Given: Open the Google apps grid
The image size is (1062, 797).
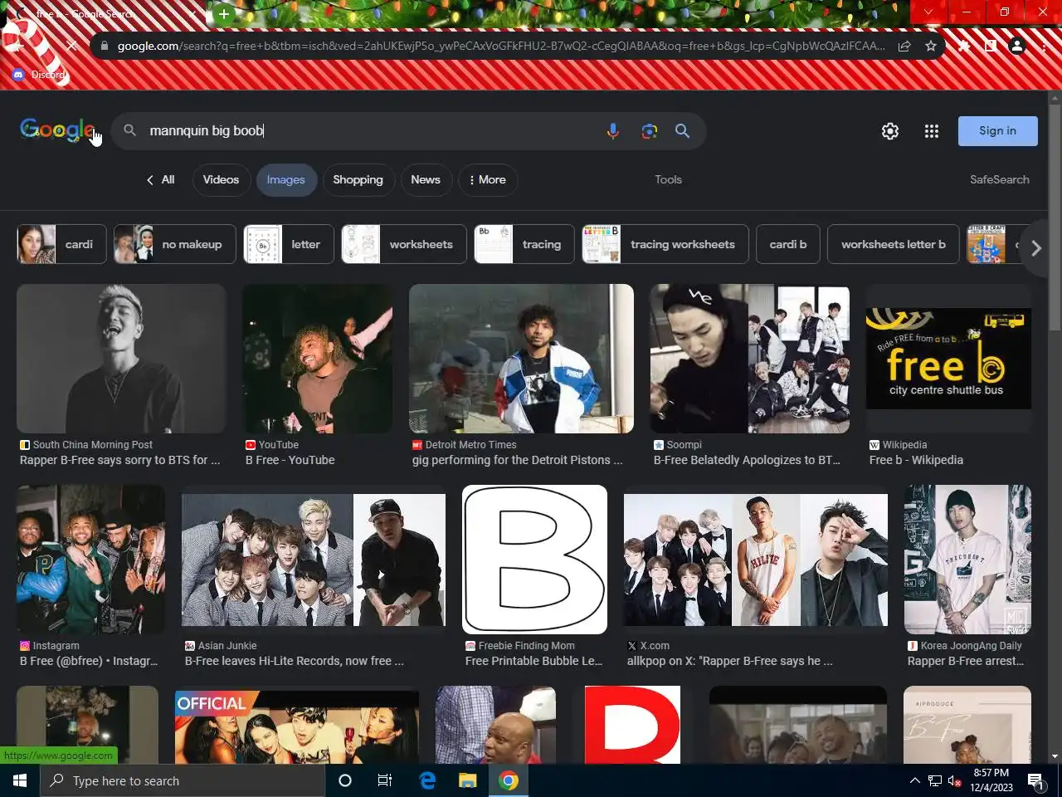Looking at the screenshot, I should (932, 131).
